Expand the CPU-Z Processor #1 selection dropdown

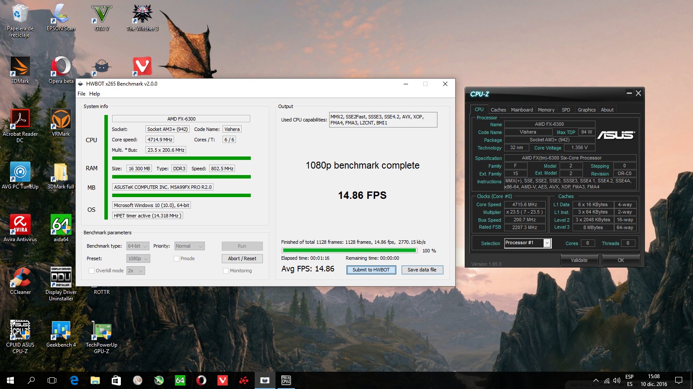click(547, 243)
